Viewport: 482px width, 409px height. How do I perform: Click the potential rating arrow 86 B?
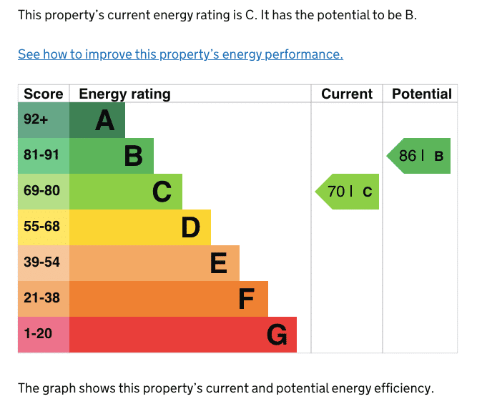coord(418,156)
